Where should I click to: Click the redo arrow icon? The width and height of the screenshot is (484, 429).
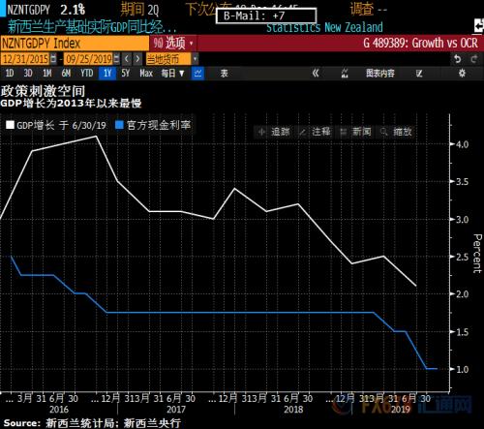(x=474, y=59)
